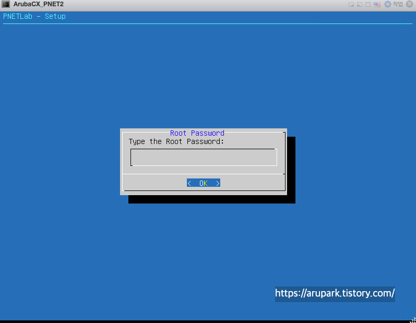This screenshot has height=323, width=416.
Task: Choose layout icon with bottom-right corner filled
Action: pyautogui.click(x=351, y=5)
